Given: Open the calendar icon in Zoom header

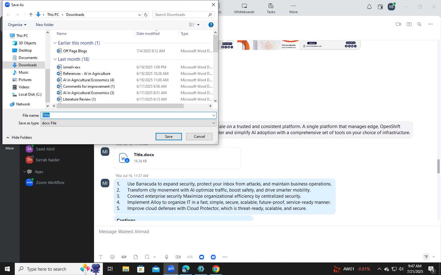Looking at the screenshot, I should 380,7.
